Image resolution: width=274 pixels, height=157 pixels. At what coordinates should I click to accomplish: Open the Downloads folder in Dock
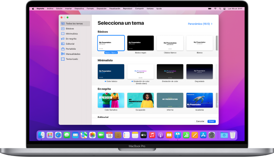(224, 135)
